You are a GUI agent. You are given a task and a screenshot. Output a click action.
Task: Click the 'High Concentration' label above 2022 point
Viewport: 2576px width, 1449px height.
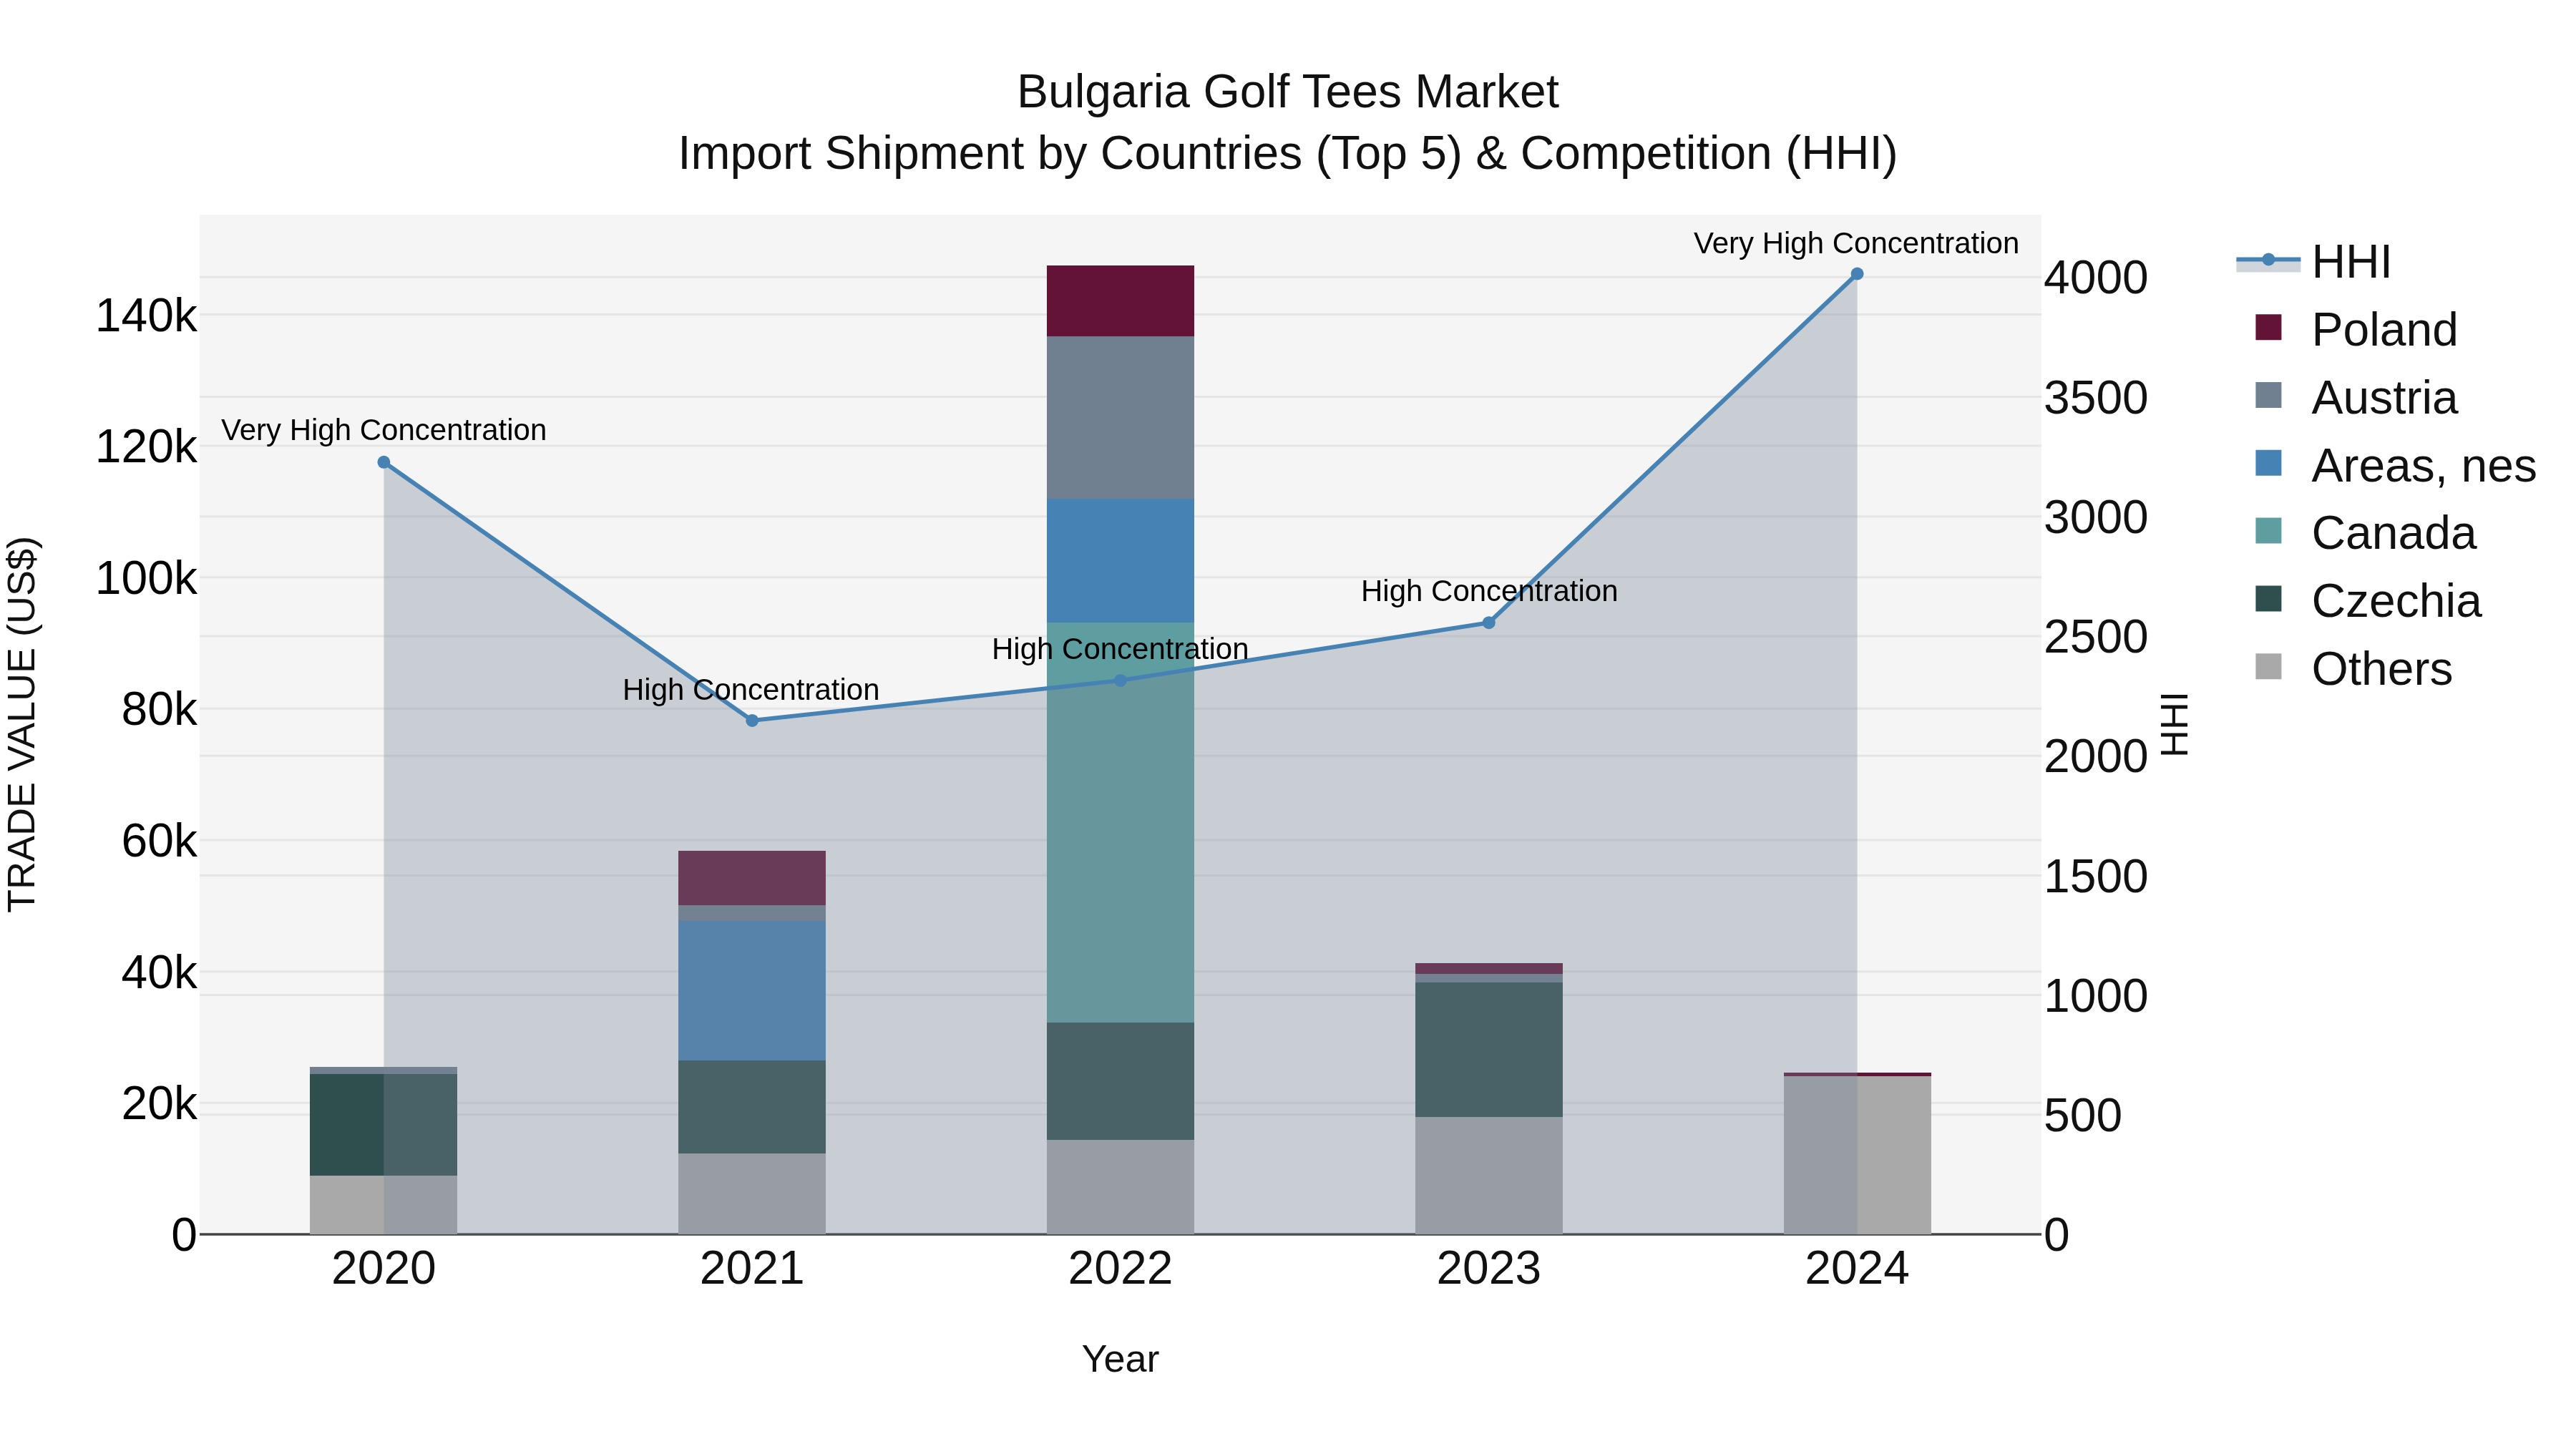pos(1120,649)
